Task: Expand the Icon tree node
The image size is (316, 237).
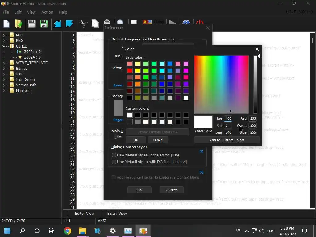Action: pos(4,74)
